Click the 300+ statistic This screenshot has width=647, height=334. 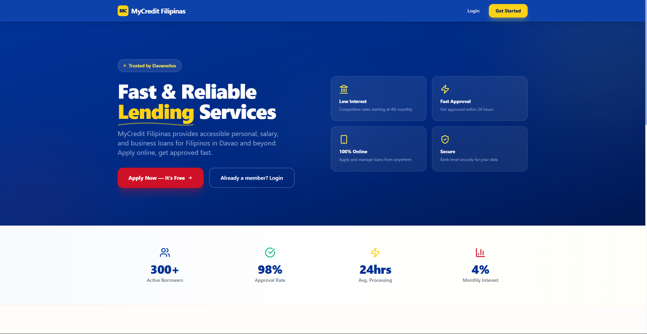(165, 270)
